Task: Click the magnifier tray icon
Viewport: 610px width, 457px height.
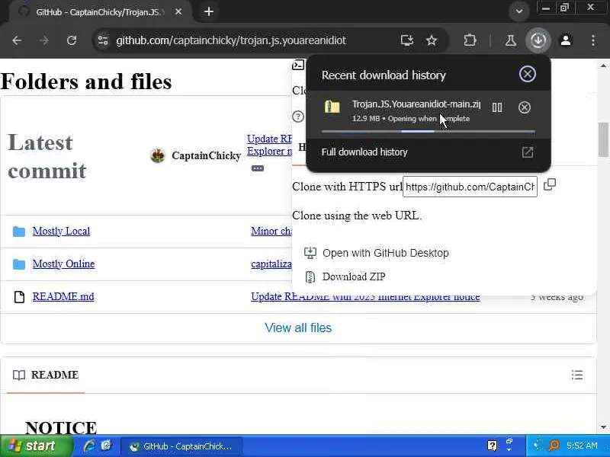Action: click(x=554, y=446)
